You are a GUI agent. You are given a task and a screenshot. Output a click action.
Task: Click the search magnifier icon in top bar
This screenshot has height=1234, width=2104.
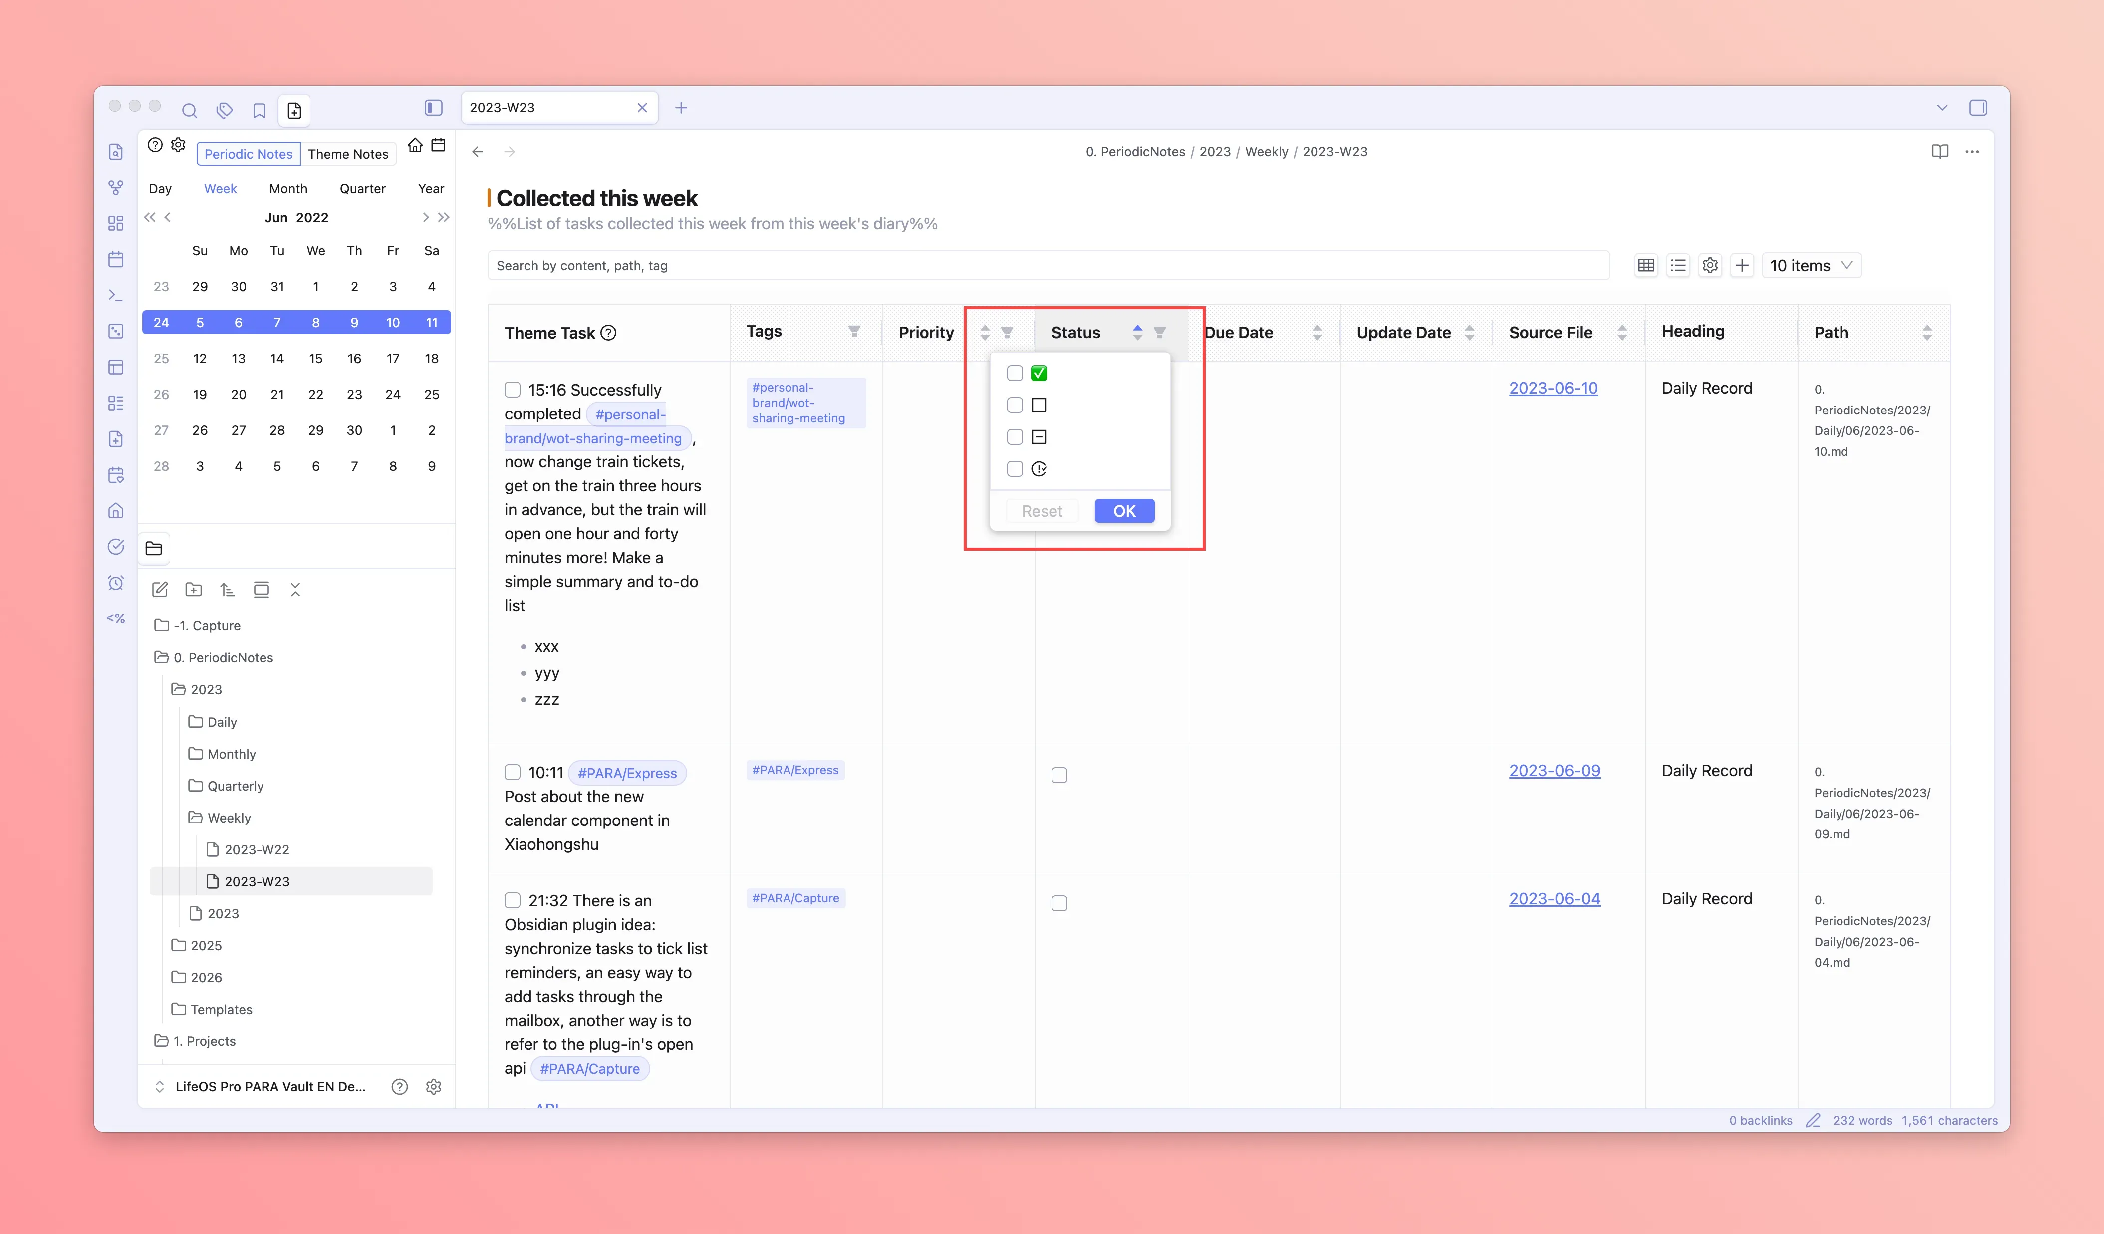pos(190,110)
